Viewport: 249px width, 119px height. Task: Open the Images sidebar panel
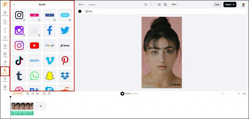[x=5, y=55]
